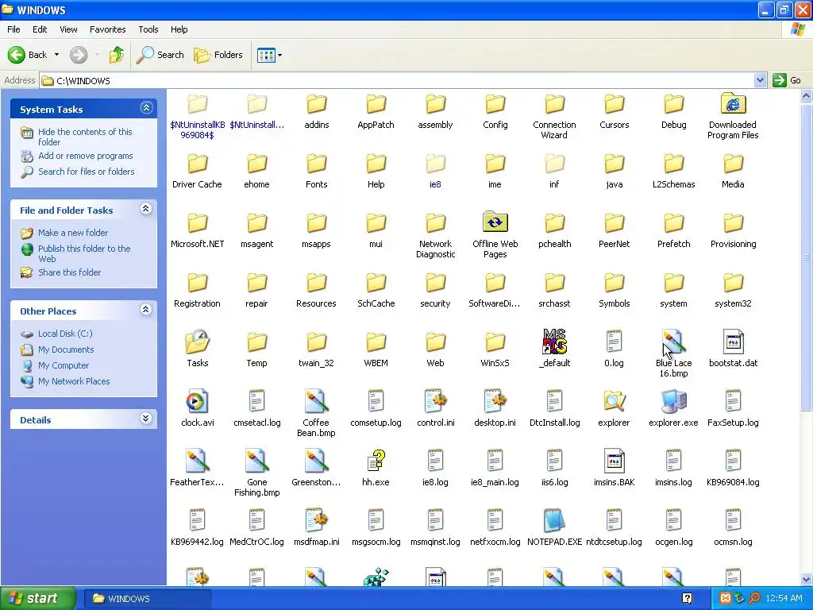Click Add or remove programs link
Image resolution: width=813 pixels, height=610 pixels.
pos(86,156)
